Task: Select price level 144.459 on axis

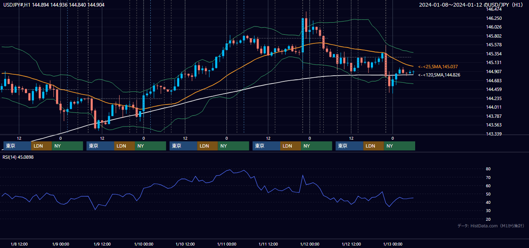Action: (494, 89)
